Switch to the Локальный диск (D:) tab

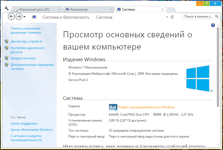[x=37, y=9]
